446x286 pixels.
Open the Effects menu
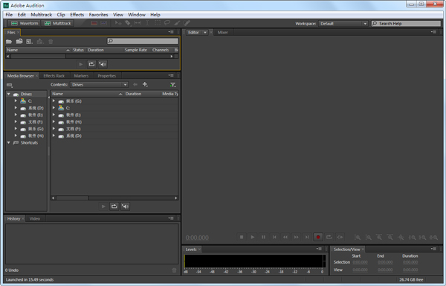point(77,15)
